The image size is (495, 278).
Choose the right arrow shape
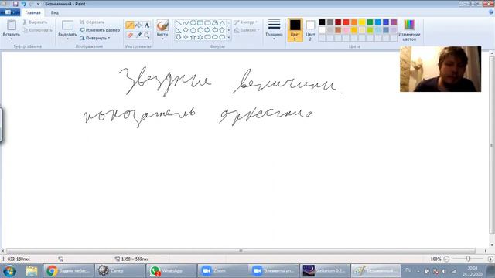click(207, 30)
